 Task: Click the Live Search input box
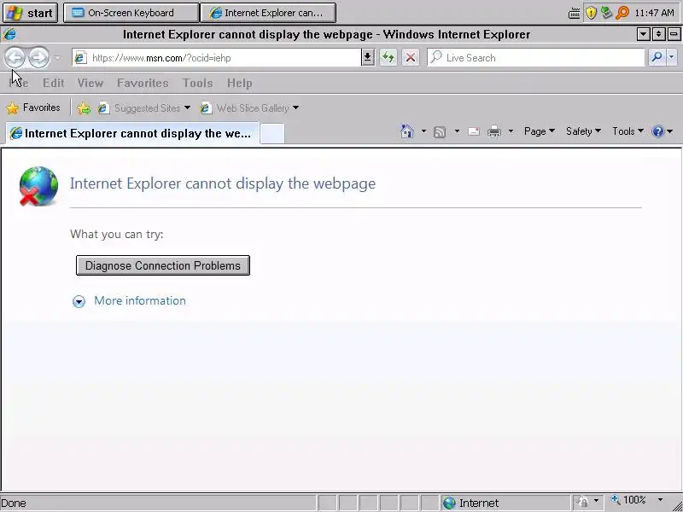[x=536, y=57]
